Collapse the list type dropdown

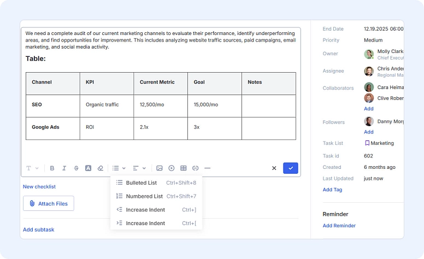point(119,168)
